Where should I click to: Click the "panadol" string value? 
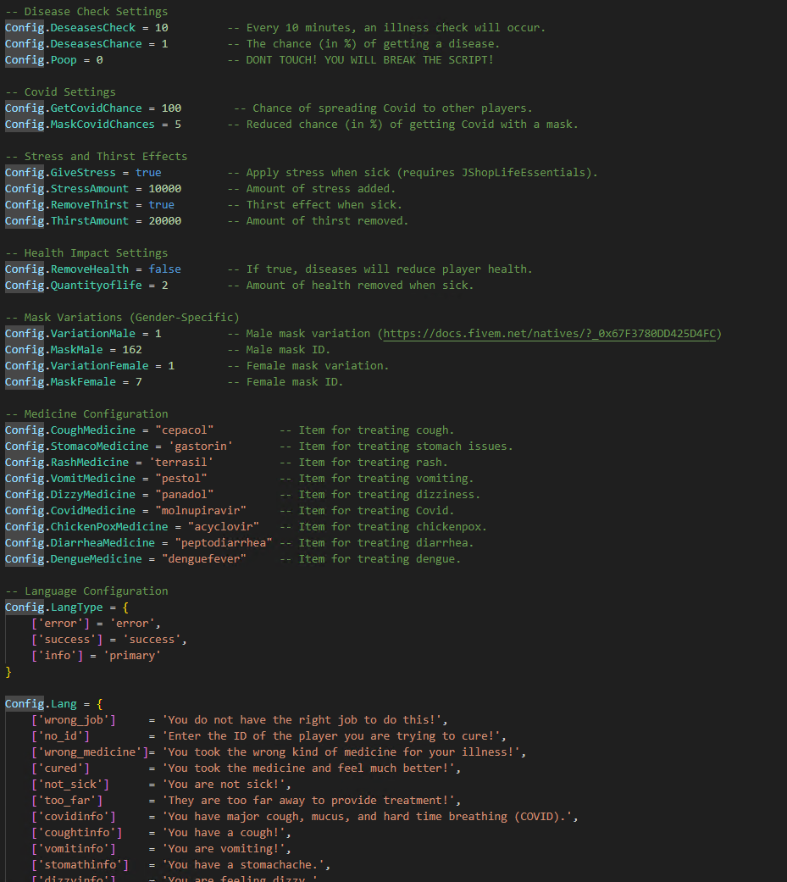coord(185,495)
